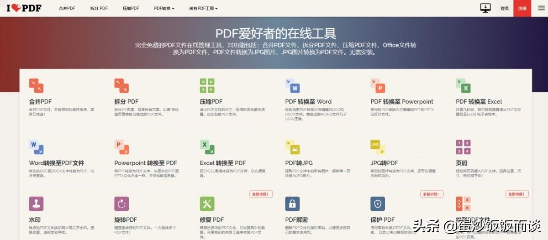Open the 水印 title link
This screenshot has height=240, width=548.
pos(35,219)
